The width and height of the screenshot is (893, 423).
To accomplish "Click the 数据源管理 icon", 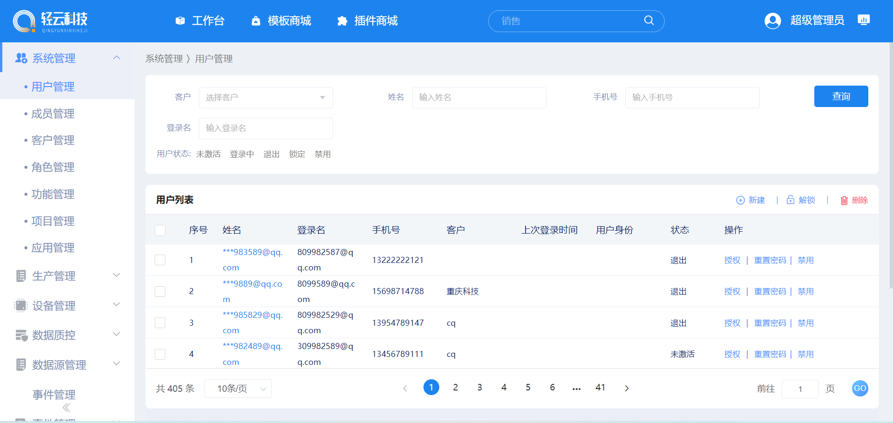I will (x=21, y=365).
